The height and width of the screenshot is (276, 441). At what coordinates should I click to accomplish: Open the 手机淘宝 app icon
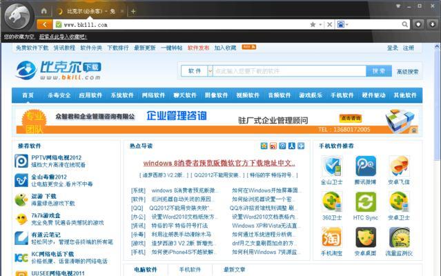332,237
